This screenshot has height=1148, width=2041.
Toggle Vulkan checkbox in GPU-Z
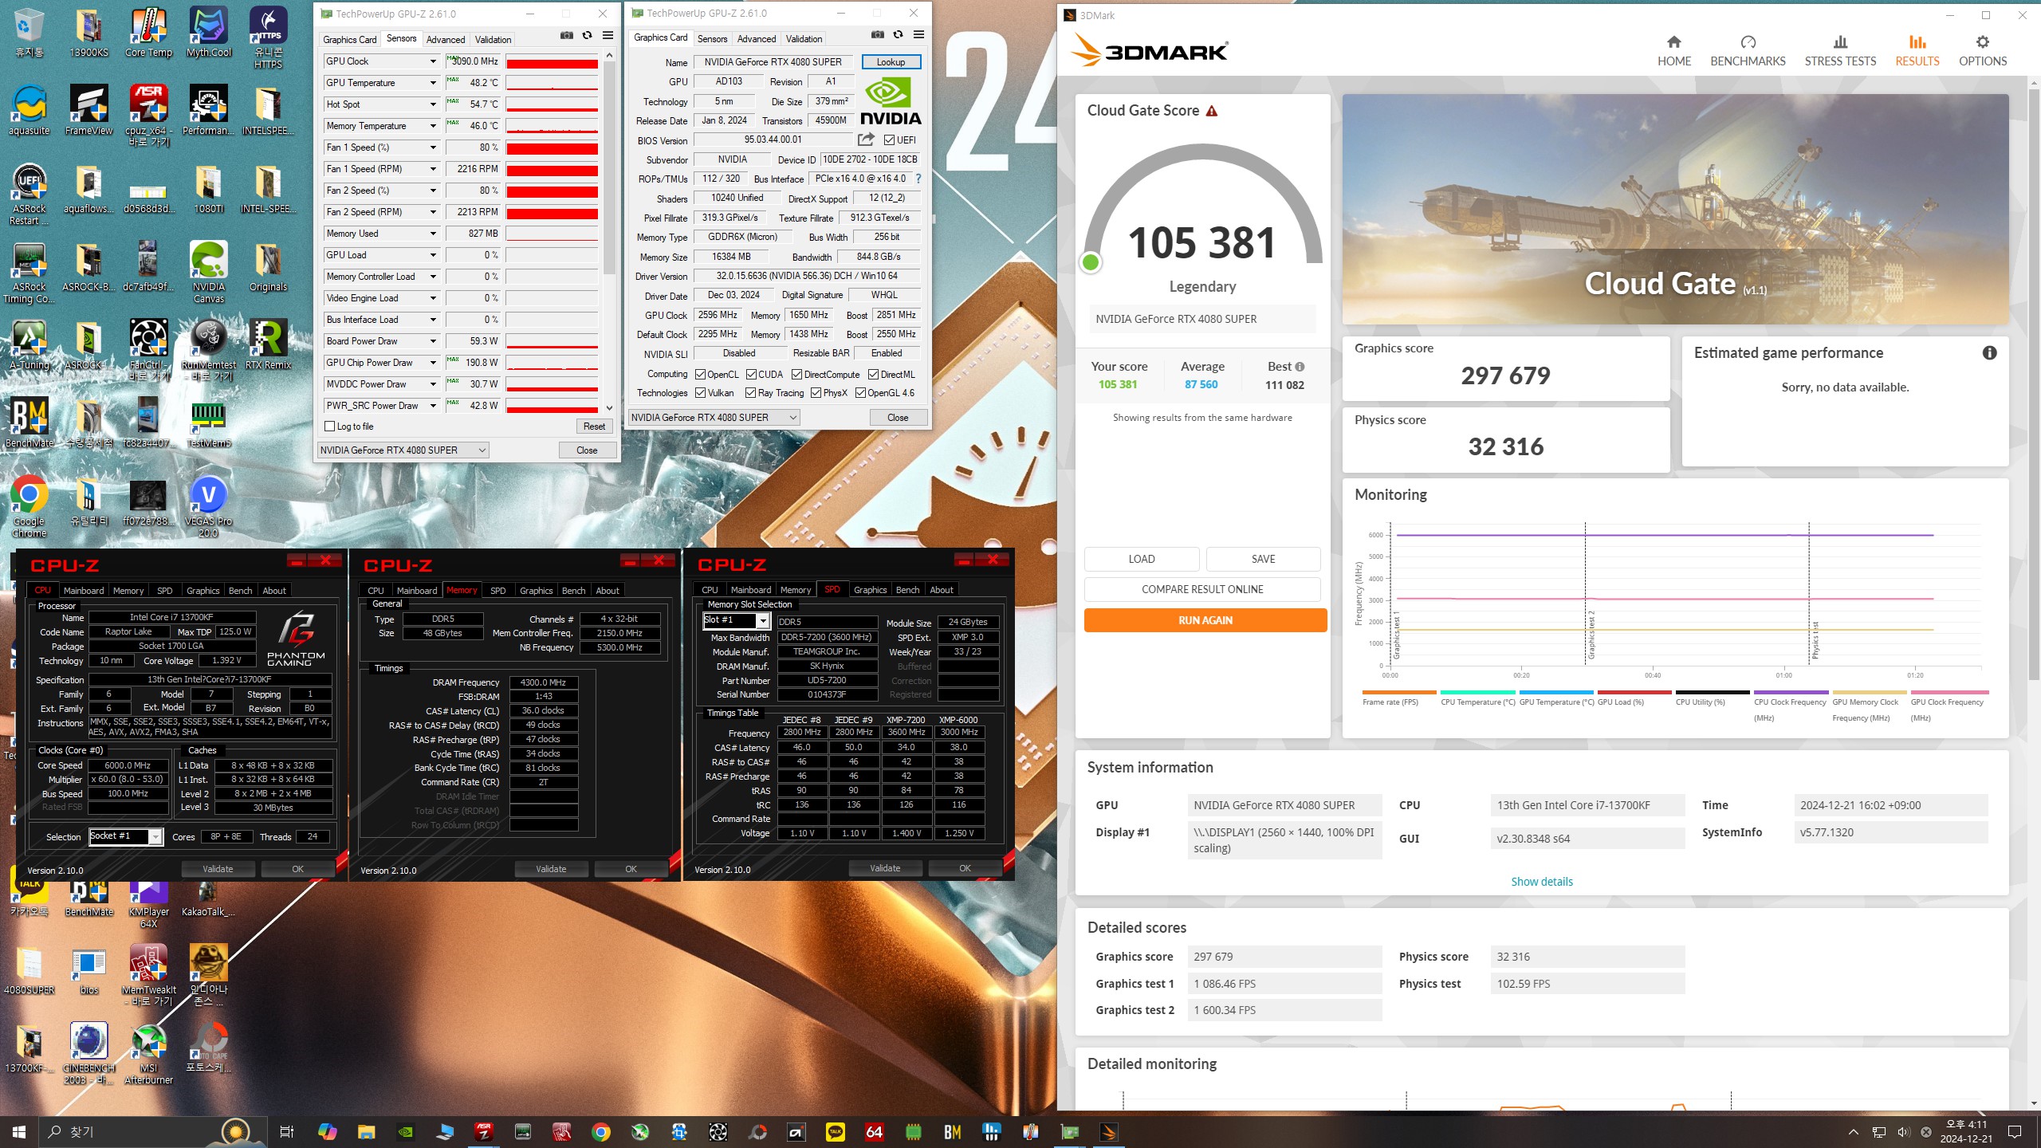[700, 393]
